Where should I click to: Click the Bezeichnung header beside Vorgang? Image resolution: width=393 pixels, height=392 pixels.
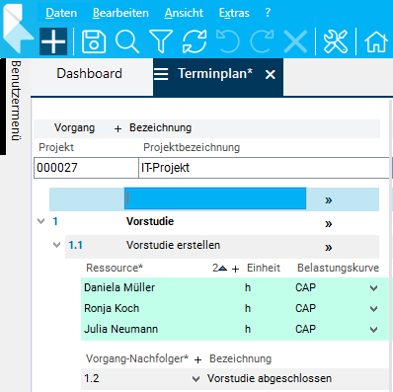(x=160, y=127)
